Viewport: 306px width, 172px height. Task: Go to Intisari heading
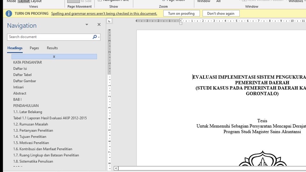point(18,87)
